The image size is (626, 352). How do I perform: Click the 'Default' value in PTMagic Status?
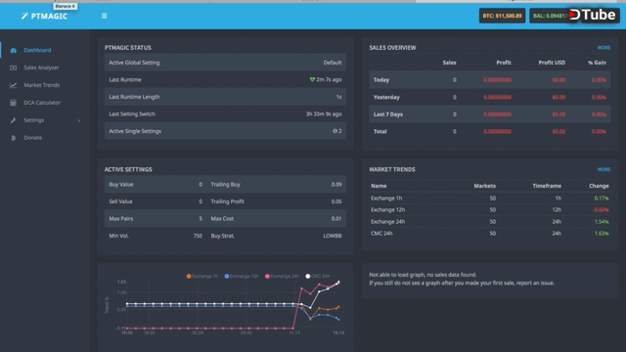pos(333,63)
